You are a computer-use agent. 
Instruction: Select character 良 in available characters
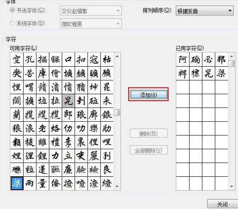tap(107, 170)
